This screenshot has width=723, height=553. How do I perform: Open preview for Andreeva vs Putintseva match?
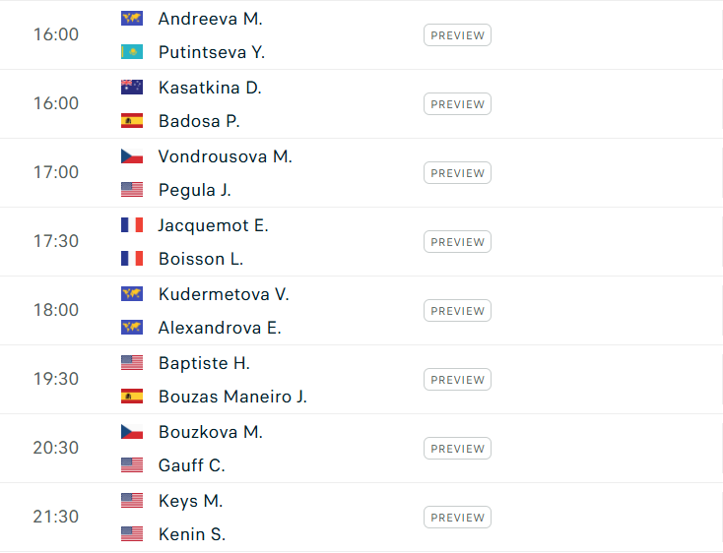pos(457,35)
